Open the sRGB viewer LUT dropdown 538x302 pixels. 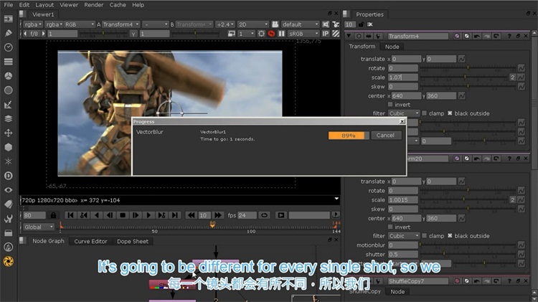click(303, 34)
